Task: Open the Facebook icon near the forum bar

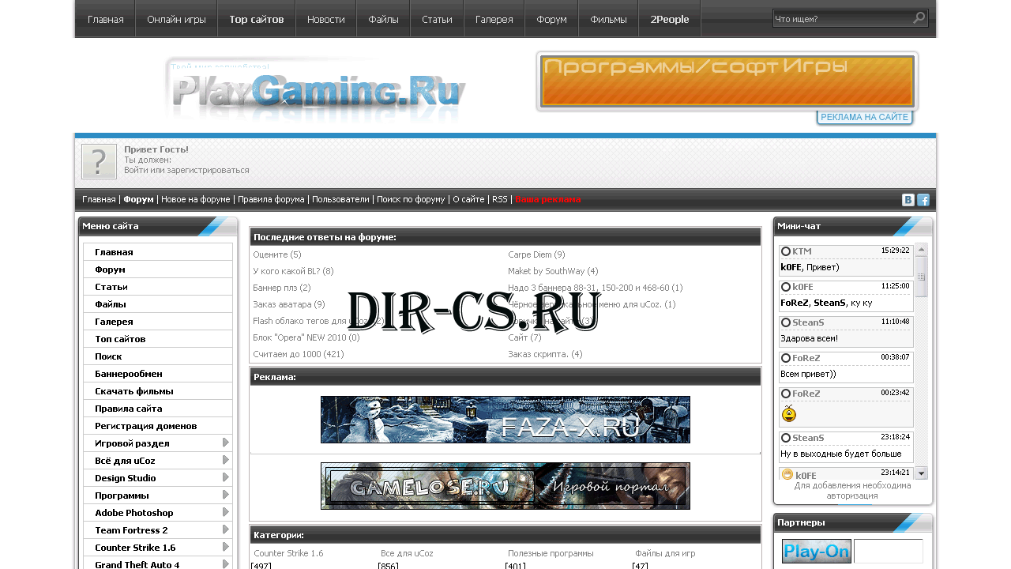Action: pyautogui.click(x=923, y=199)
